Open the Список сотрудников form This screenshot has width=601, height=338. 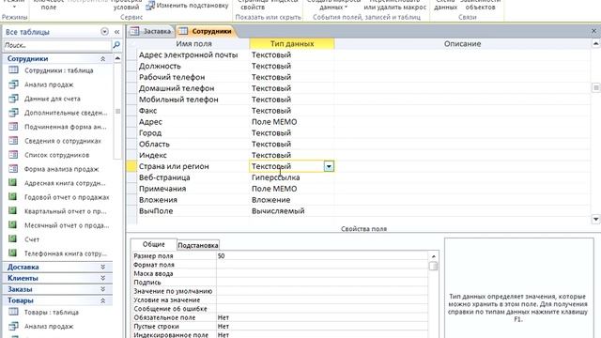56,155
